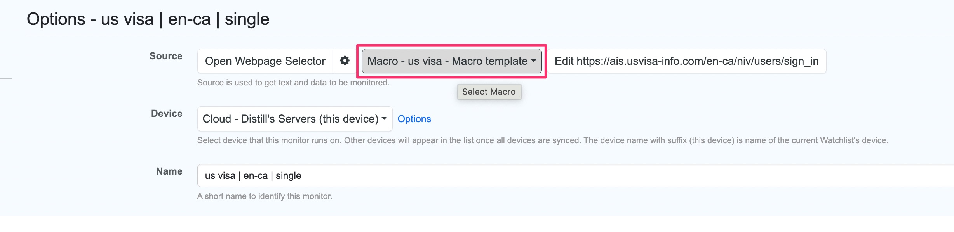Screen dimensions: 954x232
Task: Click the Open Webpage Selector button
Action: [x=265, y=61]
